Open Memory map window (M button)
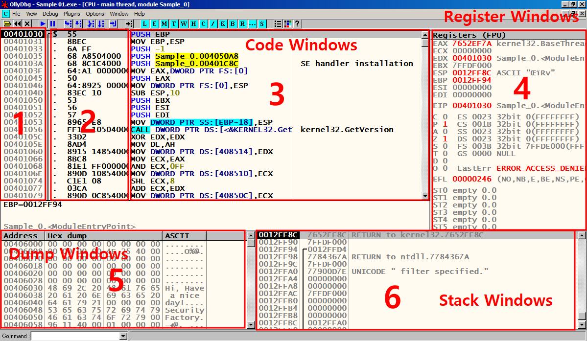 tap(164, 23)
